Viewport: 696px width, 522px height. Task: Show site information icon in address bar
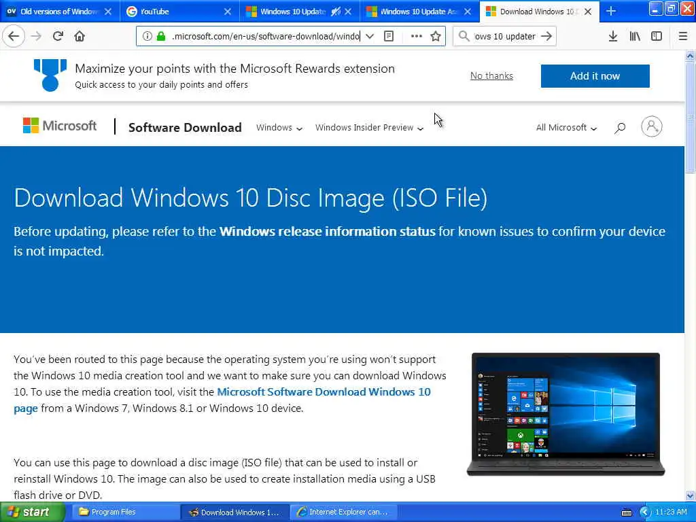147,36
